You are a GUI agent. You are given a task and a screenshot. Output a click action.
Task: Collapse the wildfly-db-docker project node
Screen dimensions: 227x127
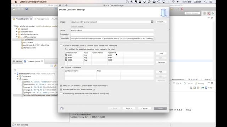pos(14,26)
